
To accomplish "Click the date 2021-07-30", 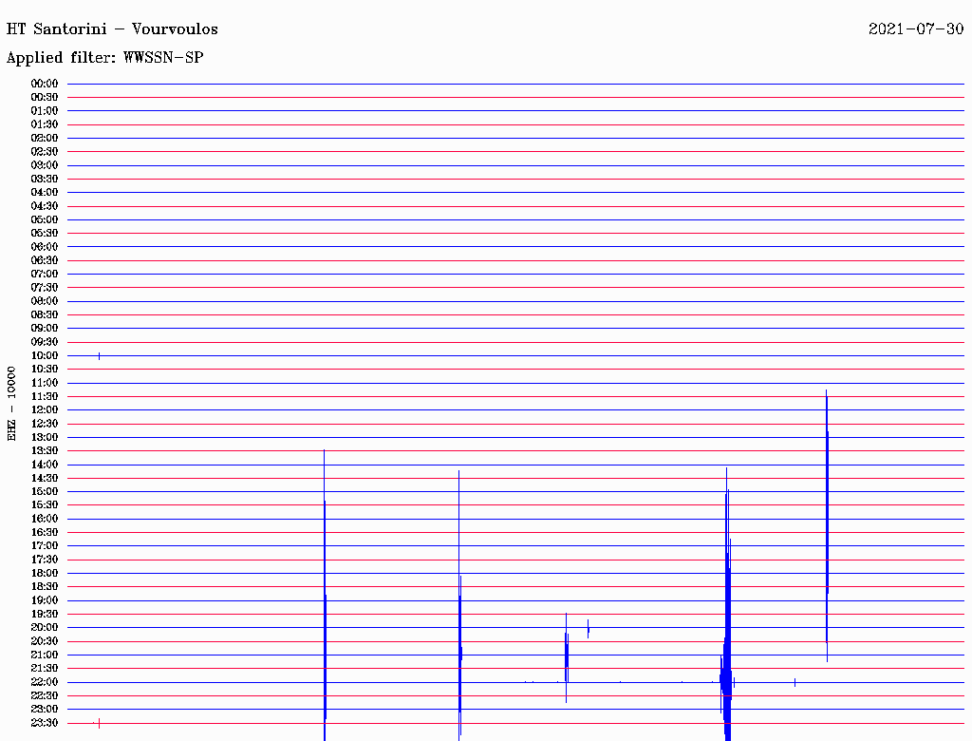I will [916, 29].
